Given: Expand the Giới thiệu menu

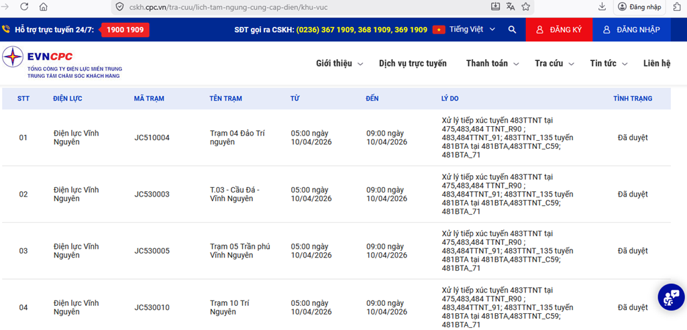Looking at the screenshot, I should (339, 64).
